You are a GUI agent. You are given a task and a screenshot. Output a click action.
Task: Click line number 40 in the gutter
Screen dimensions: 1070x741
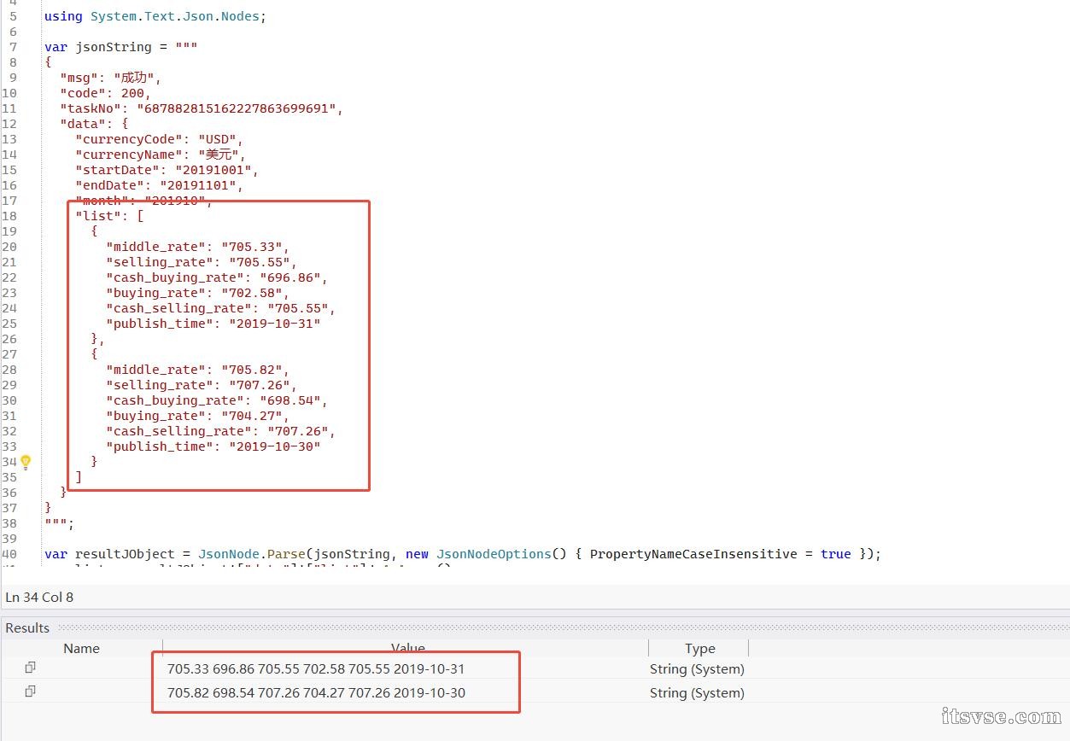[9, 554]
